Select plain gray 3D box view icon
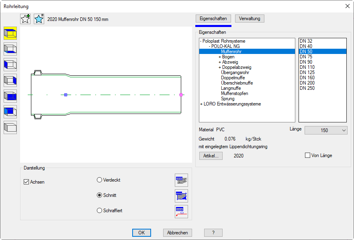 [x=10, y=128]
